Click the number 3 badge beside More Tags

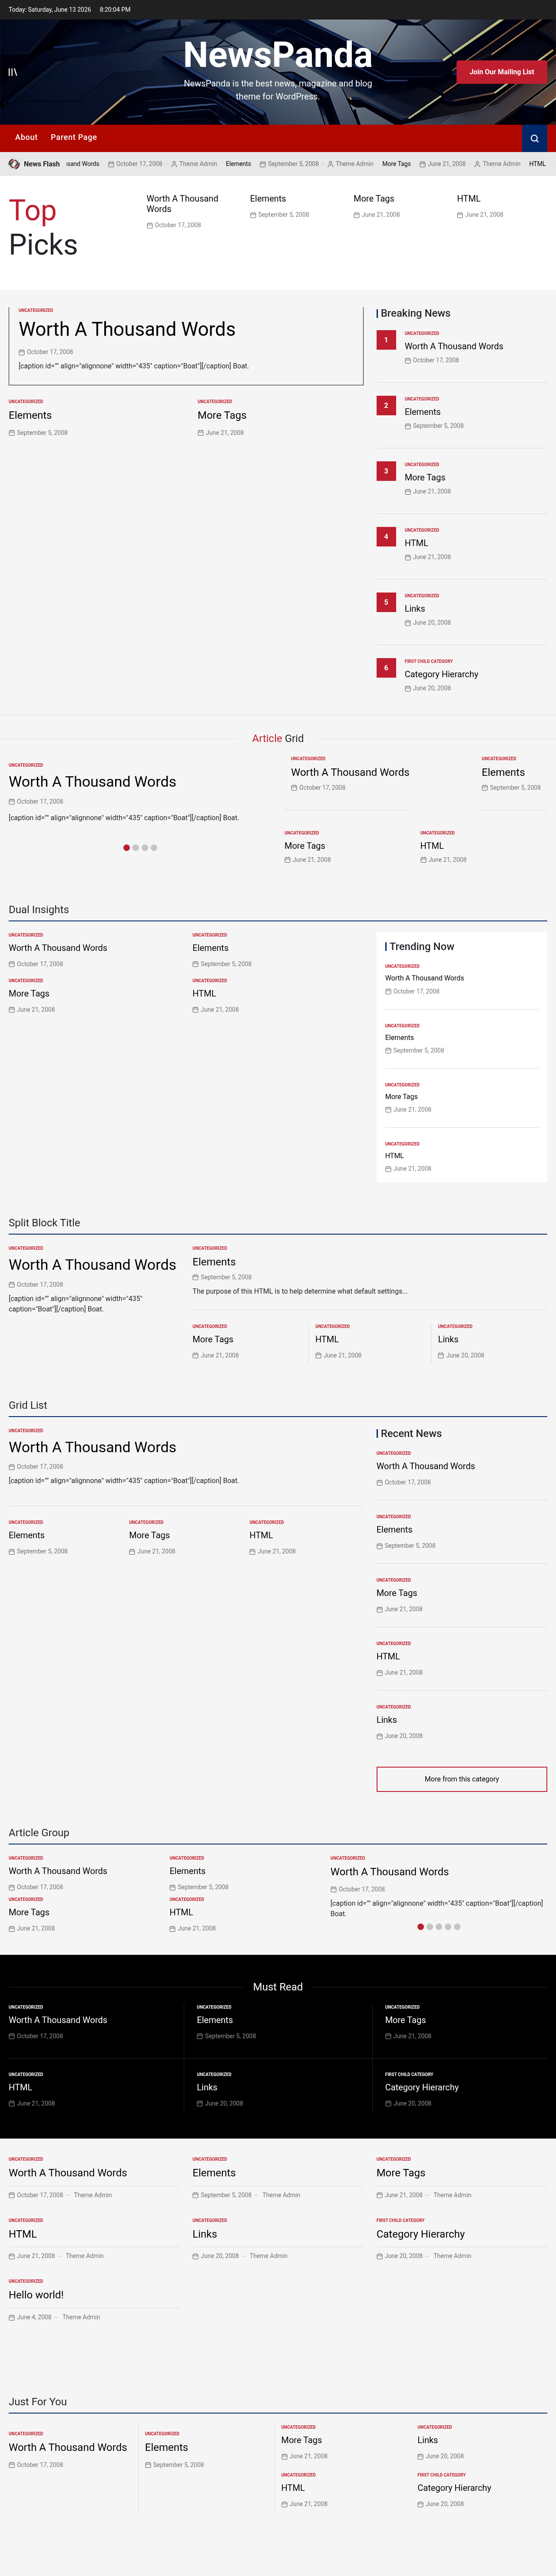(386, 471)
